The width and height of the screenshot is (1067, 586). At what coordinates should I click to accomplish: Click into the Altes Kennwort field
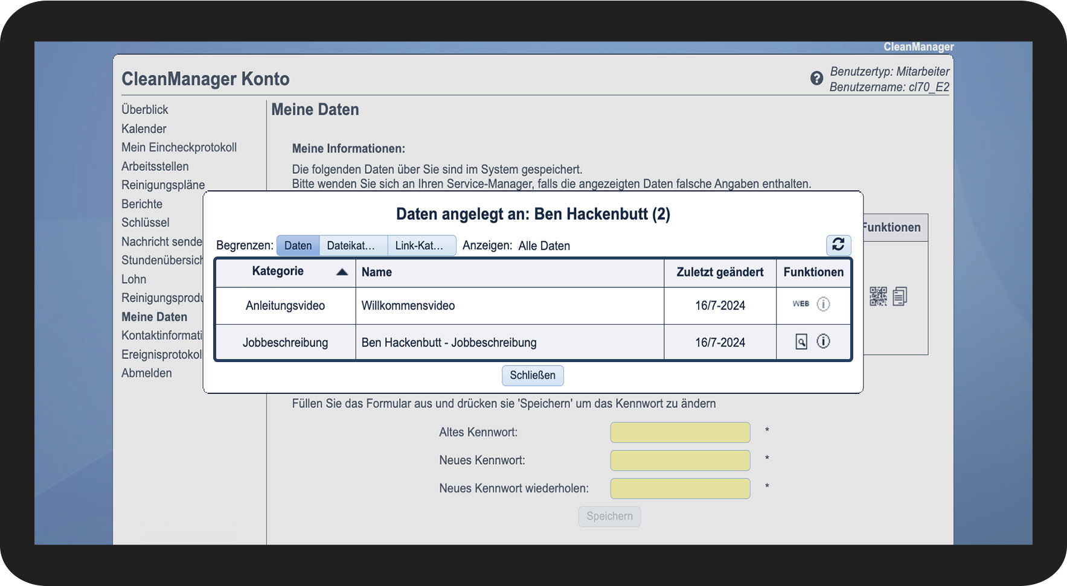(680, 433)
